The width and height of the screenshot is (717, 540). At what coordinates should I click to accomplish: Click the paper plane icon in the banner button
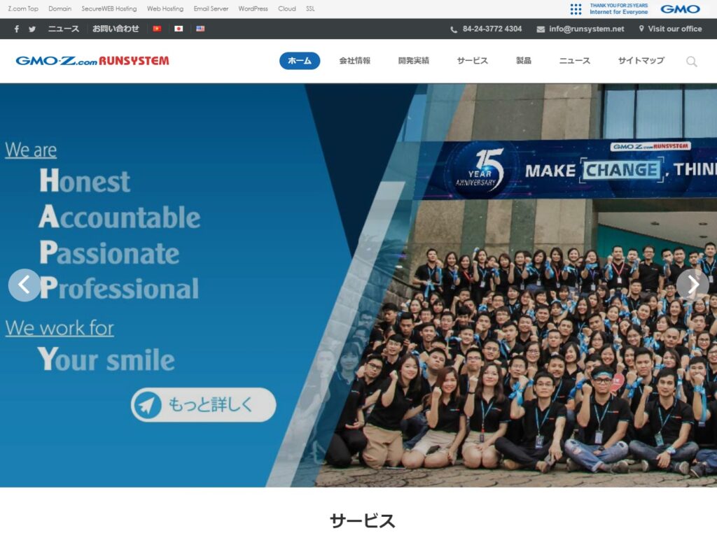pyautogui.click(x=147, y=405)
